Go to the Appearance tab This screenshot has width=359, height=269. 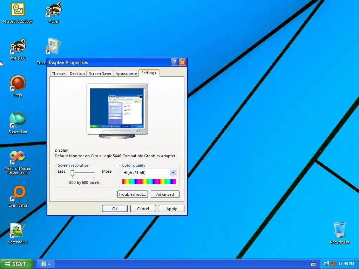(126, 74)
